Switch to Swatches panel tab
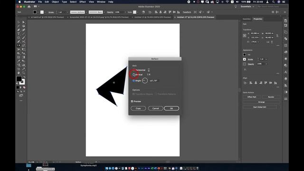The height and width of the screenshot is (171, 304). [x=247, y=19]
